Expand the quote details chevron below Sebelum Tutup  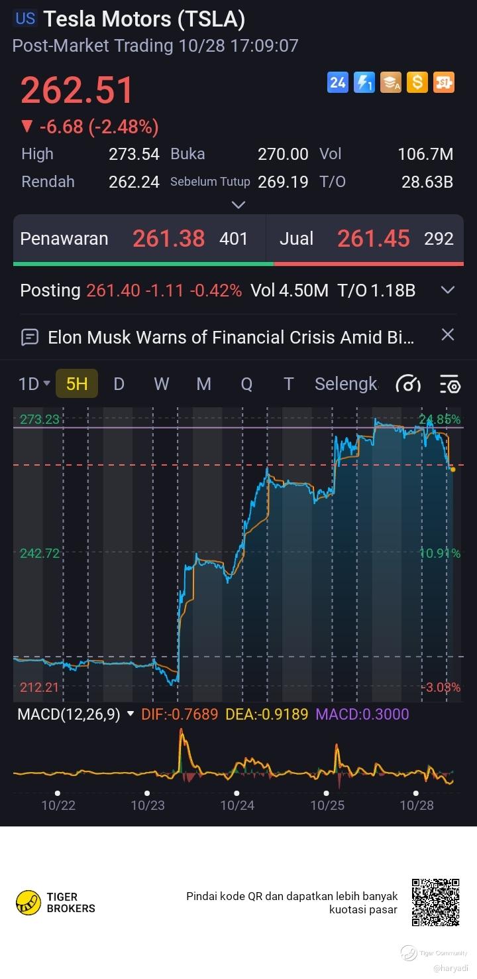tap(238, 205)
